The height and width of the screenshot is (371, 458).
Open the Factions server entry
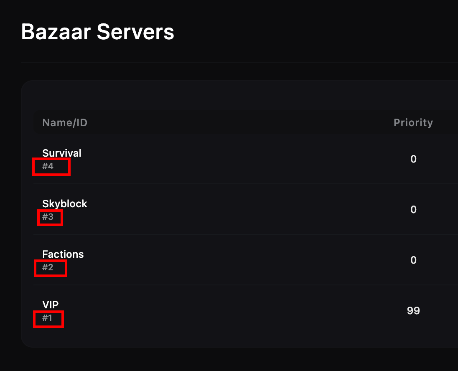tap(63, 254)
